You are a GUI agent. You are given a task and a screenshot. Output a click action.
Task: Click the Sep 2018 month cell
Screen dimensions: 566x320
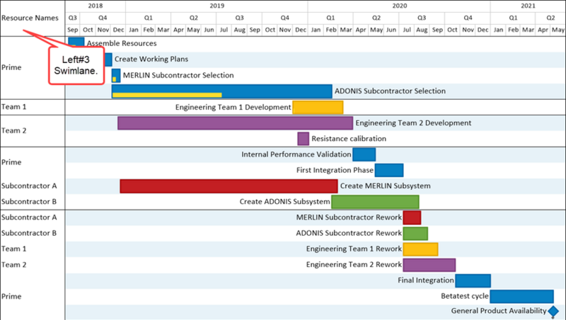pos(73,30)
